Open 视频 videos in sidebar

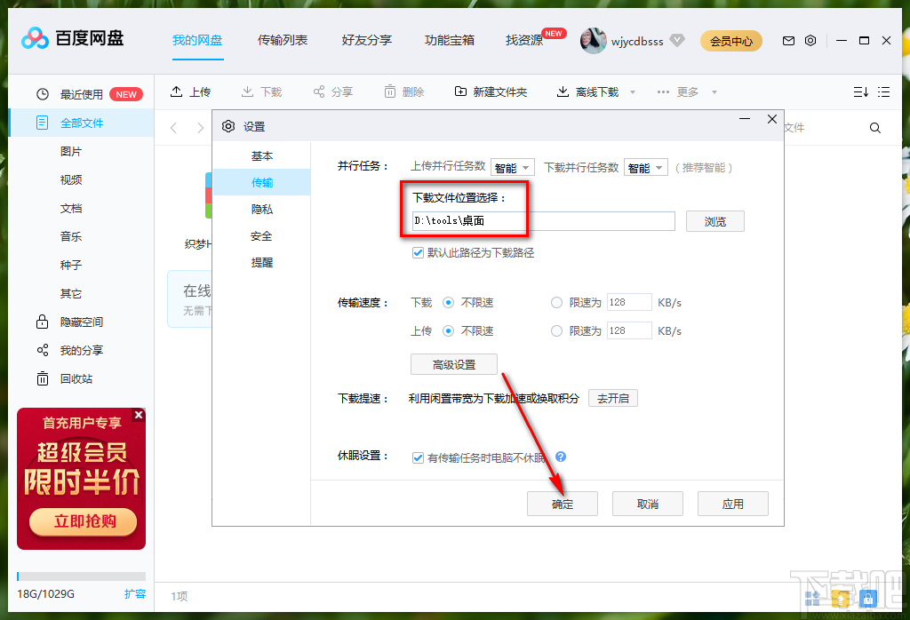(x=71, y=179)
